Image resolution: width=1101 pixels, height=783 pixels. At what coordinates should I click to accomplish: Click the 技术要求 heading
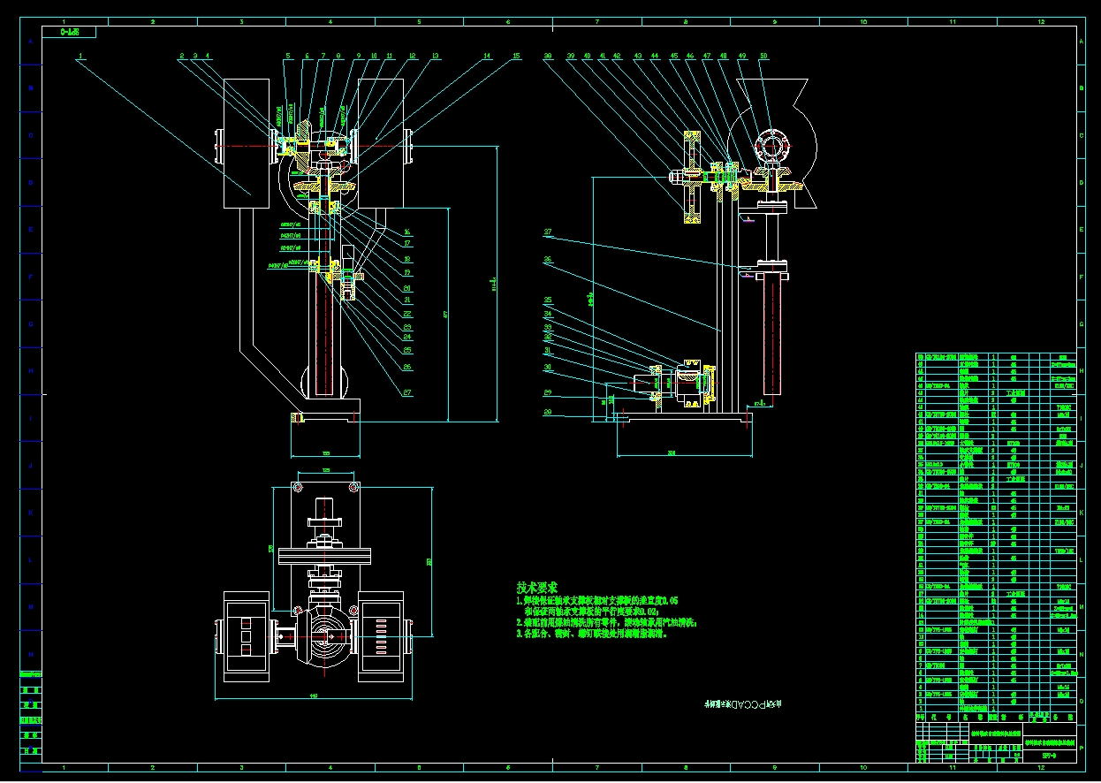[x=537, y=587]
